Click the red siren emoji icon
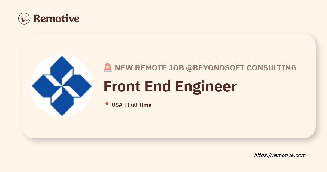Image resolution: width=327 pixels, height=172 pixels. coord(108,68)
